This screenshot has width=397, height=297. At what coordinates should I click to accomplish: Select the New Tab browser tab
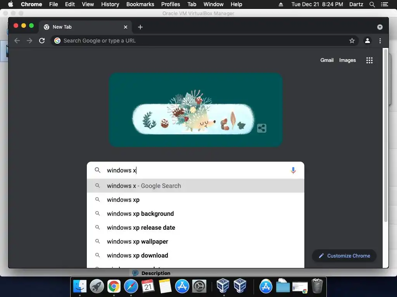85,27
